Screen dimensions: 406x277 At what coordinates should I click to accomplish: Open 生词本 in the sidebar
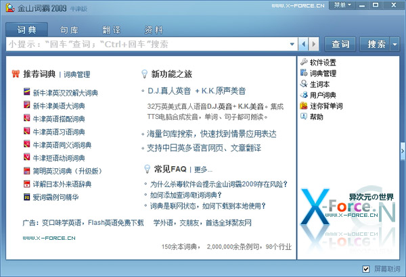(320, 84)
